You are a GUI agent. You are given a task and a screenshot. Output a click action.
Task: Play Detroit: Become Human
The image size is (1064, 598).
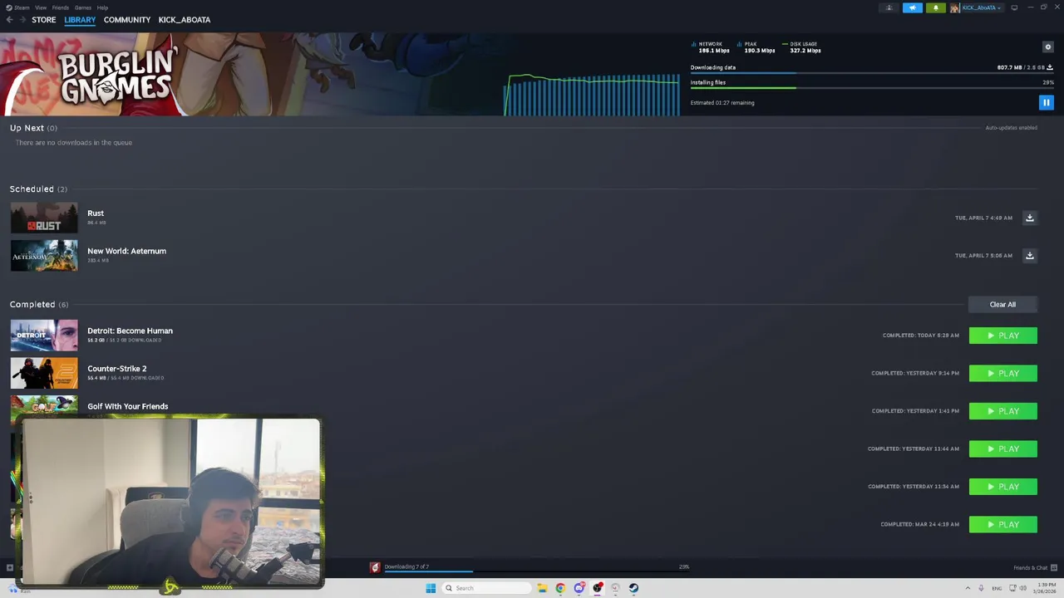coord(1003,336)
